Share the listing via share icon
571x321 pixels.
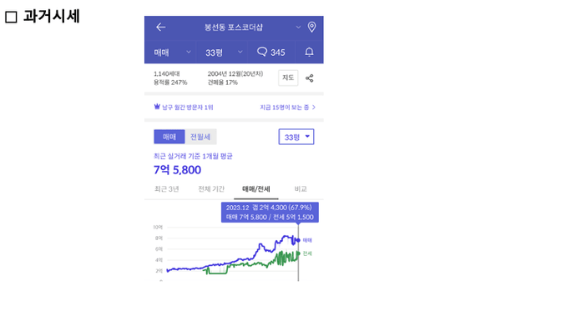pyautogui.click(x=309, y=78)
